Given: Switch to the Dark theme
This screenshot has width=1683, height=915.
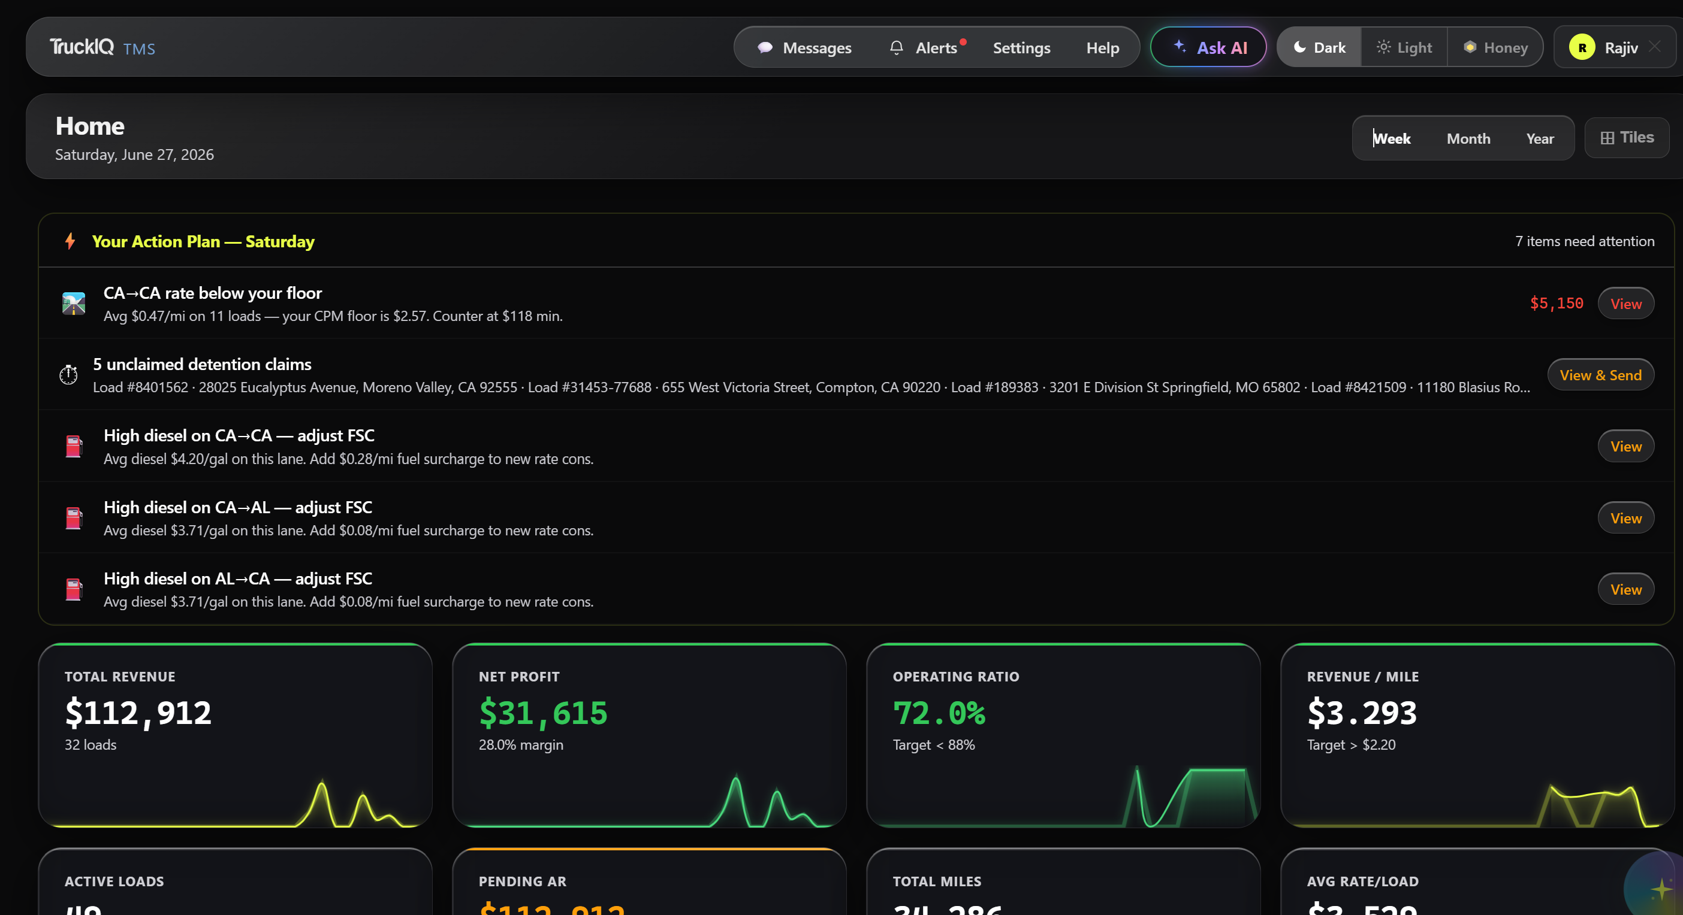Looking at the screenshot, I should coord(1319,47).
